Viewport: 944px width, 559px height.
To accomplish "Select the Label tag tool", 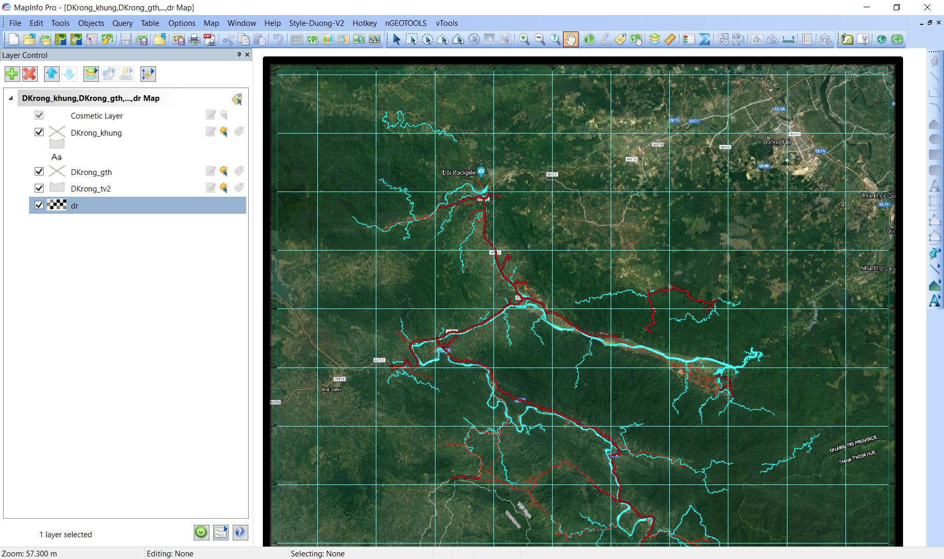I will pos(620,39).
